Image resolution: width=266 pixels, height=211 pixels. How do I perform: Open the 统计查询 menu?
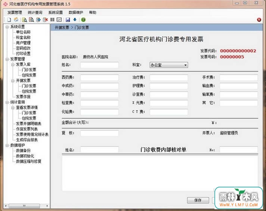[35, 12]
